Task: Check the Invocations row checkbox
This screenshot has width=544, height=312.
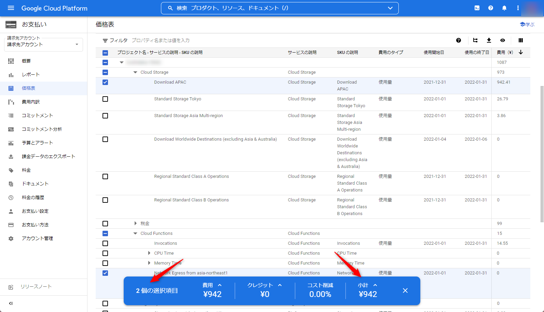Action: tap(105, 243)
